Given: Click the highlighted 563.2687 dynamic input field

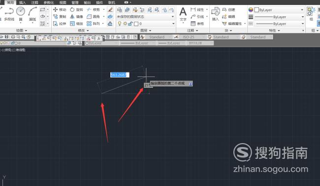Looking at the screenshot, I should 120,75.
